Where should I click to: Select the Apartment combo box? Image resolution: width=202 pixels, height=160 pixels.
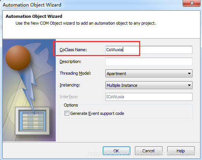tap(149, 74)
